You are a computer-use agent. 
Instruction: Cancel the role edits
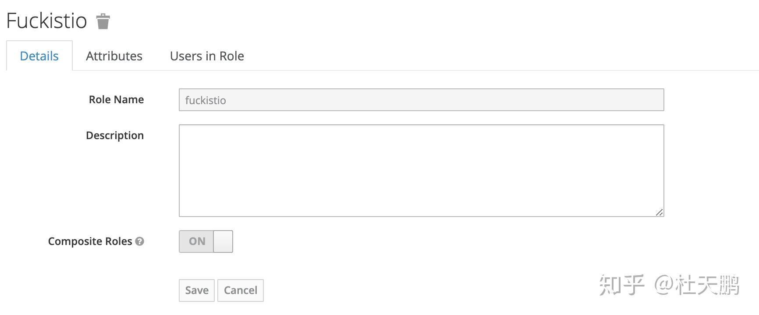241,290
